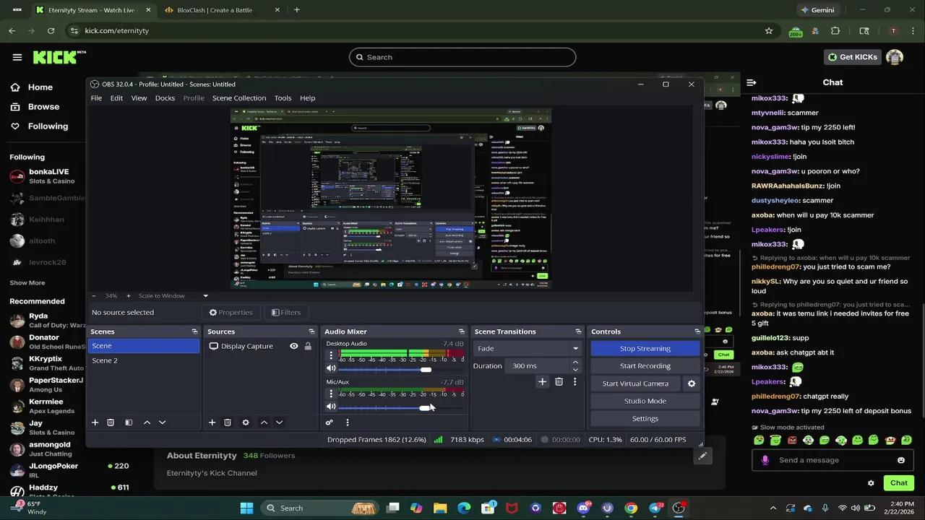925x520 pixels.
Task: Enable Studio Mode button
Action: (645, 401)
